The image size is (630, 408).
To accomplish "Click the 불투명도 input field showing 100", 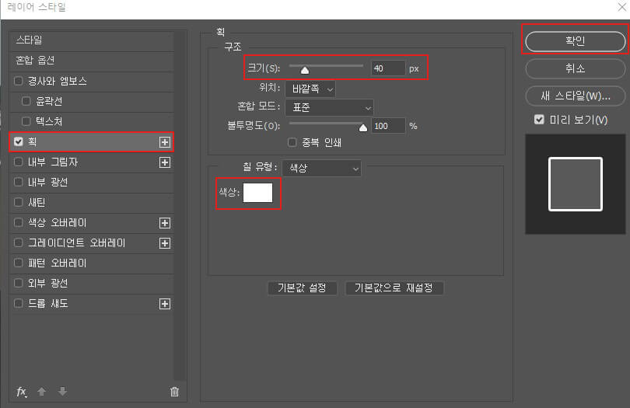I will (x=388, y=126).
